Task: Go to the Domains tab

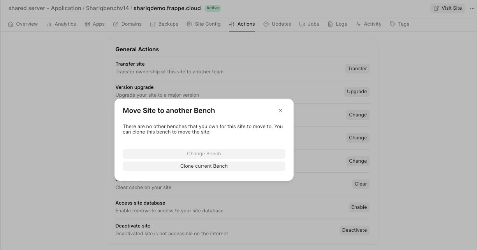Action: click(x=127, y=24)
